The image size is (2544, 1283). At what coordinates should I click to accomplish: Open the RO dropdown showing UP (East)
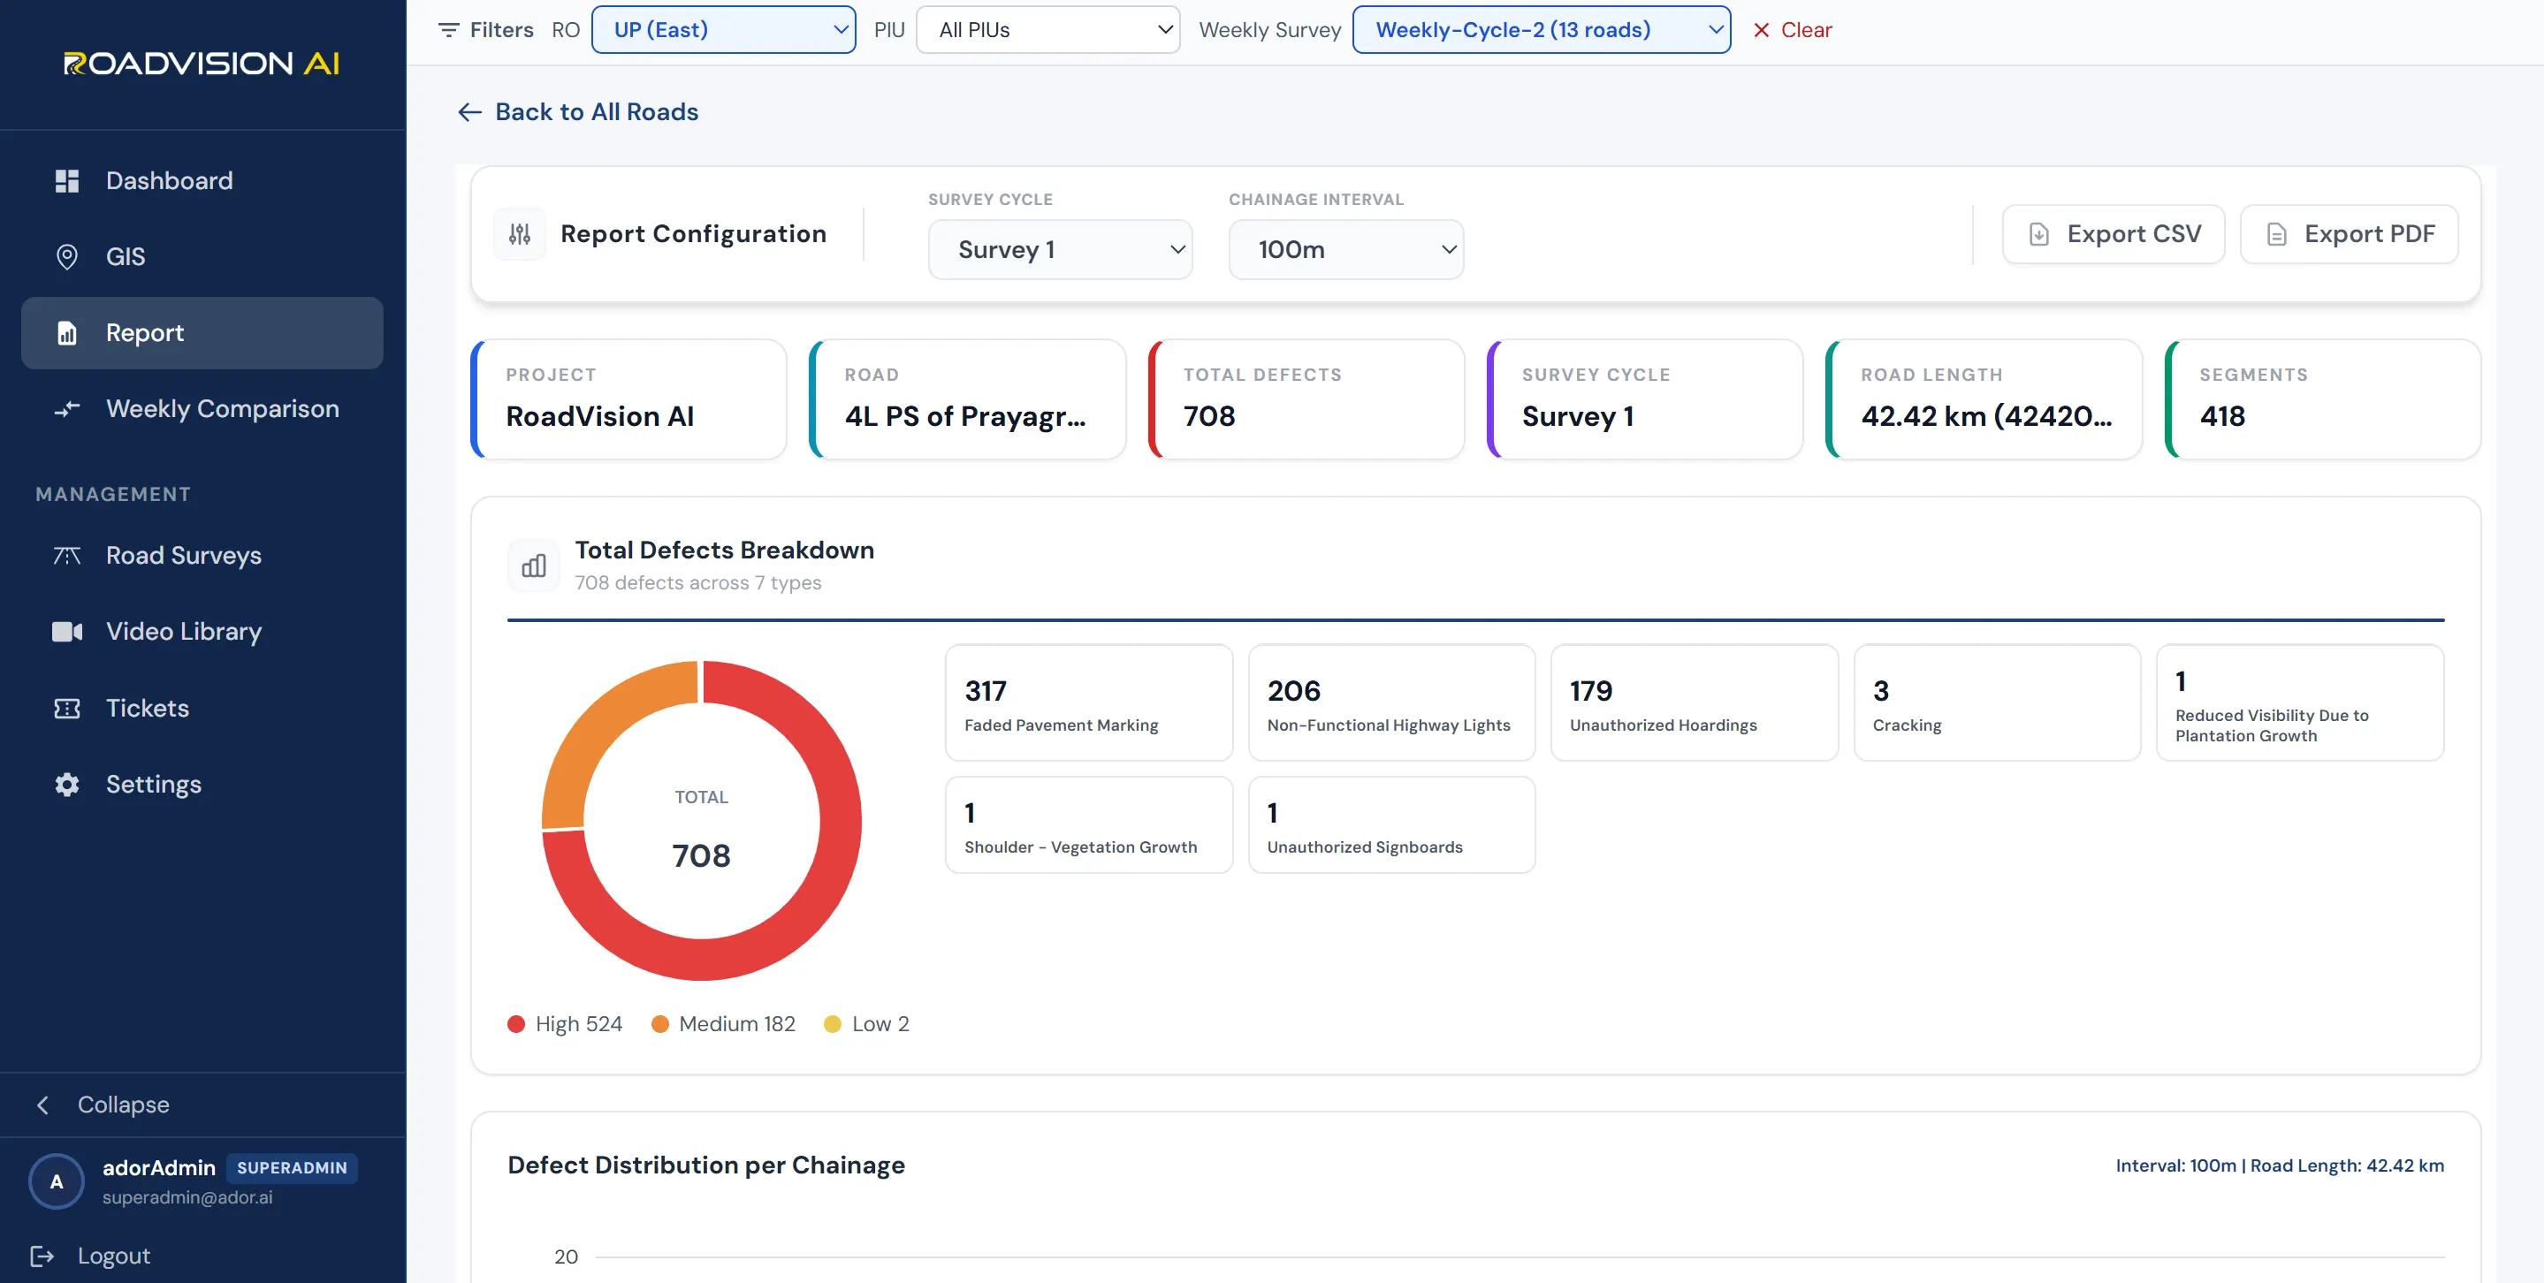[723, 30]
